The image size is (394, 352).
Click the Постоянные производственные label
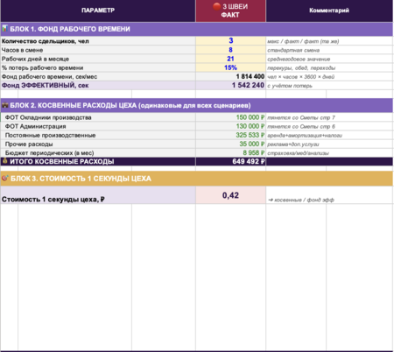50,136
